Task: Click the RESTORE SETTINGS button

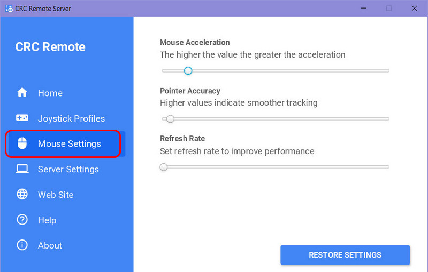Action: pyautogui.click(x=345, y=255)
